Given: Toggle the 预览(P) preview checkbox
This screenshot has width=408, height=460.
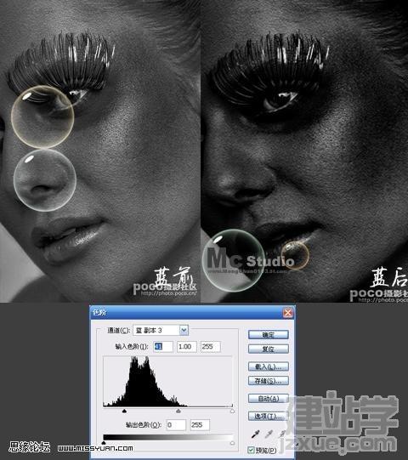Looking at the screenshot, I should click(x=251, y=450).
